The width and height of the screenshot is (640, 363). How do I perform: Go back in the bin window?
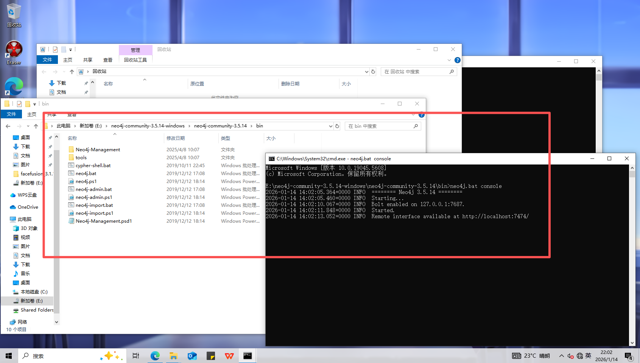click(8, 126)
